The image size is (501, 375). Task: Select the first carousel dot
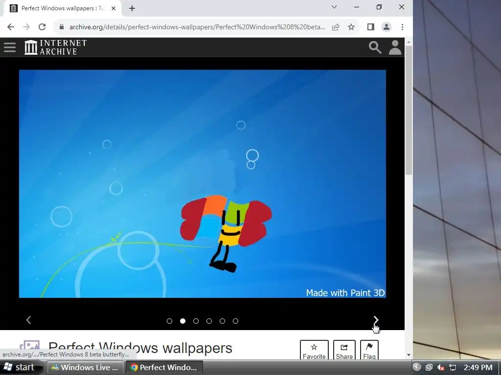[x=170, y=321]
